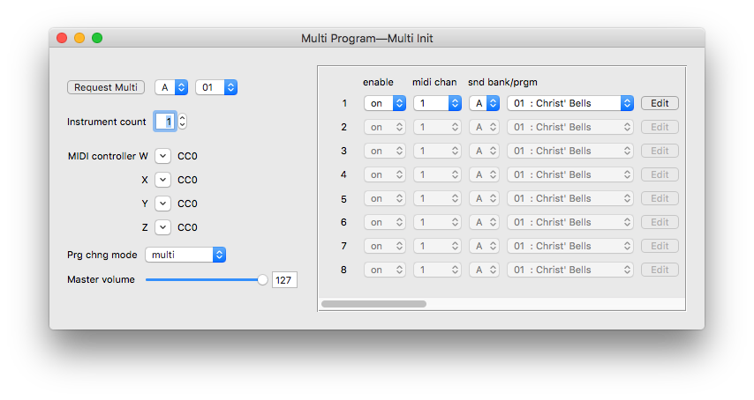
Task: Click the horizontal scrollbar in the instrument list
Action: point(373,304)
